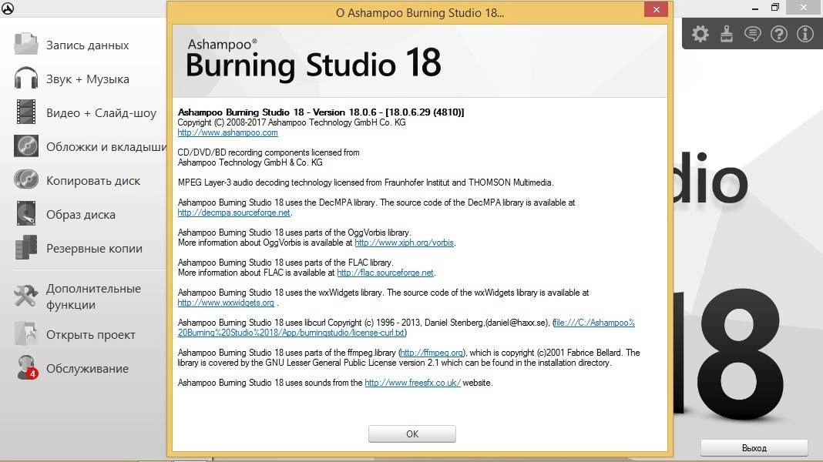Screen dimensions: 823x462
Task: Restore down the main application window
Action: click(x=775, y=8)
